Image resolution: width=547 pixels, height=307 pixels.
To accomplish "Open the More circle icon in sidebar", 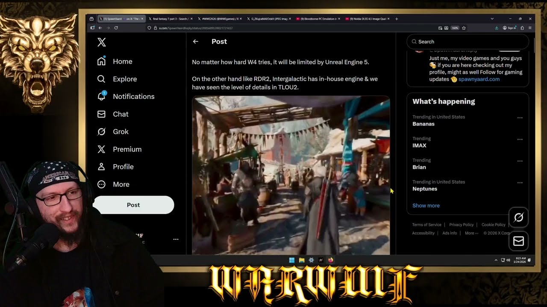I will pos(101,184).
